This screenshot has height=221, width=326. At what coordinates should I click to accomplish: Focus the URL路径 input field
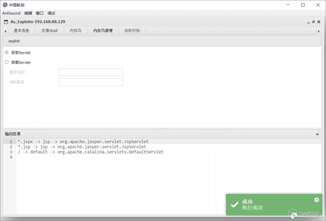click(91, 82)
